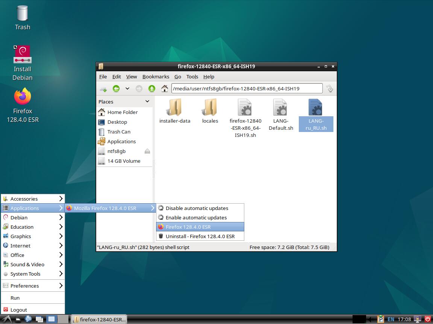The width and height of the screenshot is (433, 324).
Task: Click the 17:08 clock
Action: point(404,319)
